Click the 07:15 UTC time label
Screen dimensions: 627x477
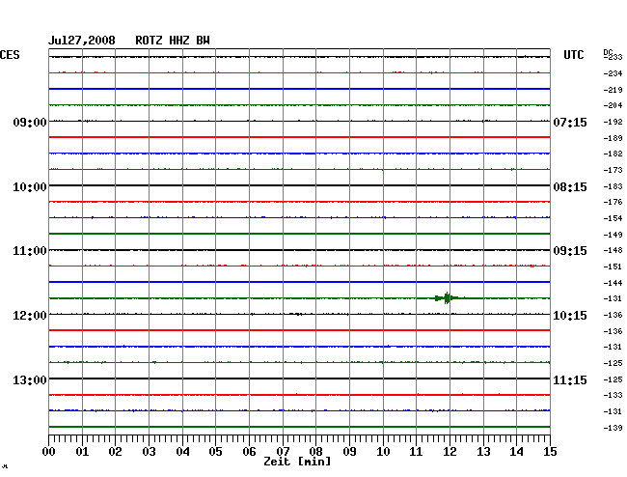coord(570,122)
